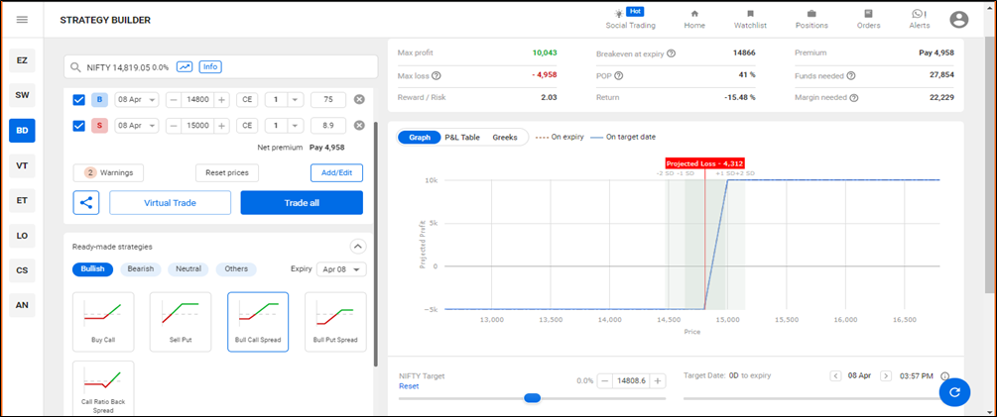The width and height of the screenshot is (997, 417).
Task: Select the Bearish strategies tab
Action: (x=141, y=269)
